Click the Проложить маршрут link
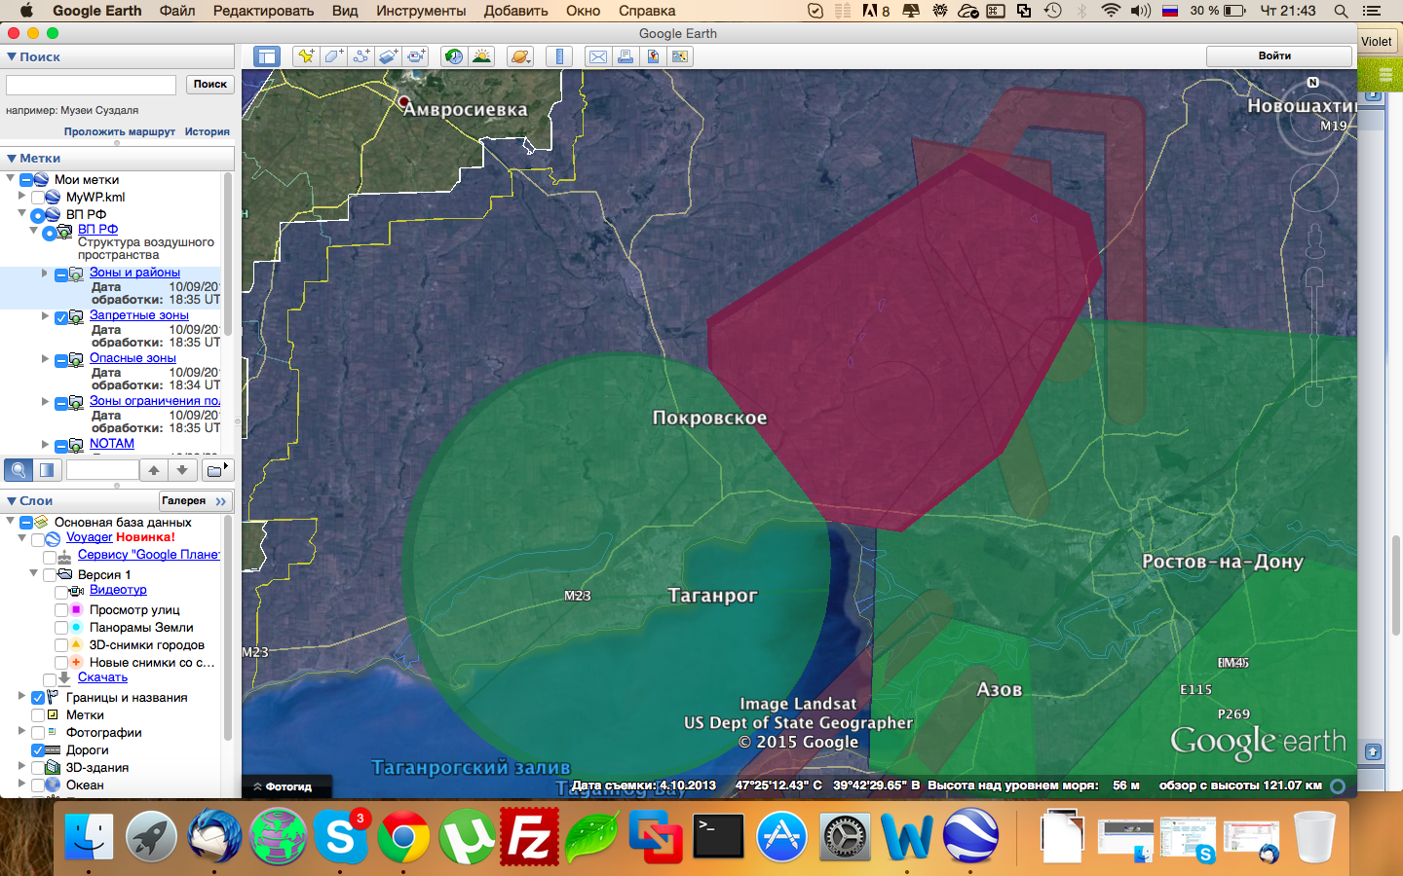1403x876 pixels. coord(120,131)
